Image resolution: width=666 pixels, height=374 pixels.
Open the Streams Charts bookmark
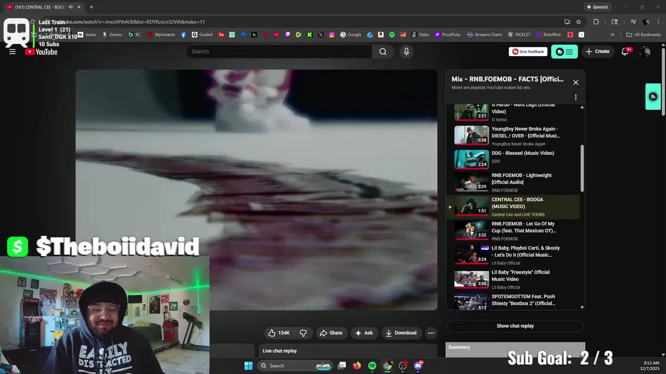[x=484, y=35]
